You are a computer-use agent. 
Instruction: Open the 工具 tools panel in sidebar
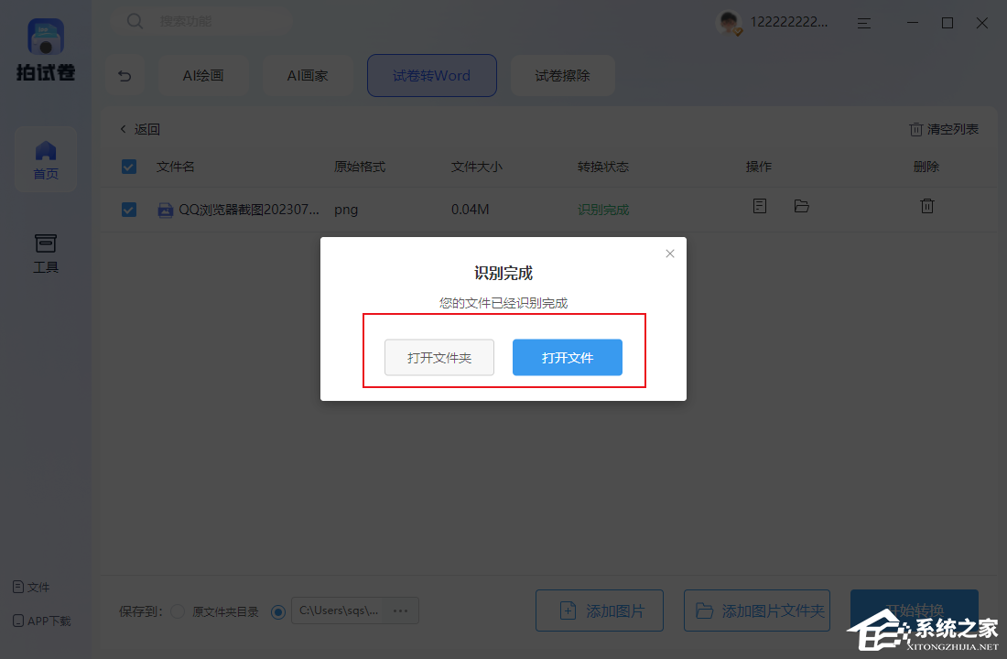coord(45,243)
